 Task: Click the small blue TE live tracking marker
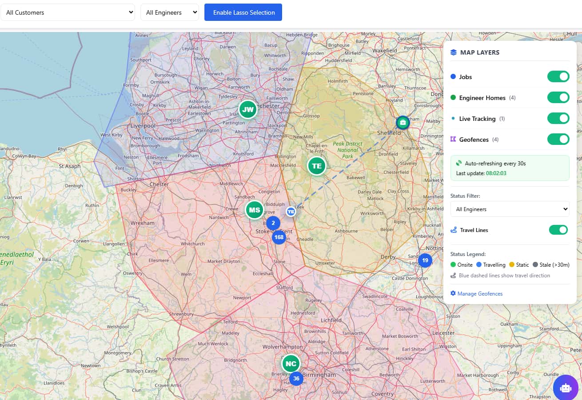(x=291, y=212)
